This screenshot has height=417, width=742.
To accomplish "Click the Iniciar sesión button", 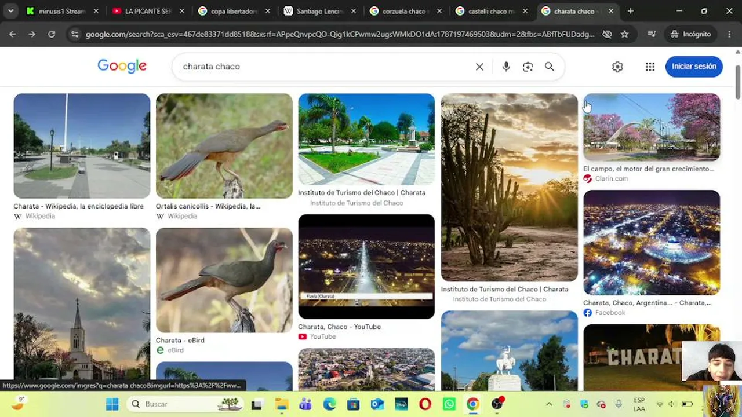I will coord(694,67).
